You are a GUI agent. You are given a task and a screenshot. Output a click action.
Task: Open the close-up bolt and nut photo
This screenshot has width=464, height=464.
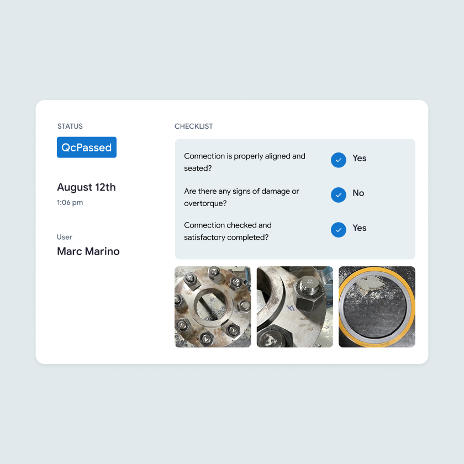pyautogui.click(x=295, y=307)
